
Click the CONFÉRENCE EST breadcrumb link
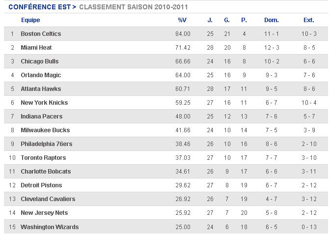pos(40,7)
